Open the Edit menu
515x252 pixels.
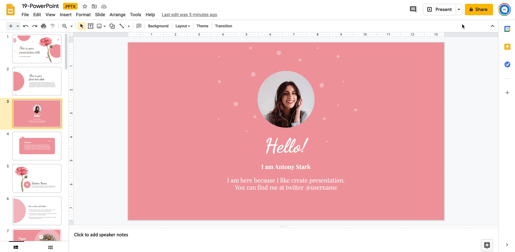click(x=37, y=15)
